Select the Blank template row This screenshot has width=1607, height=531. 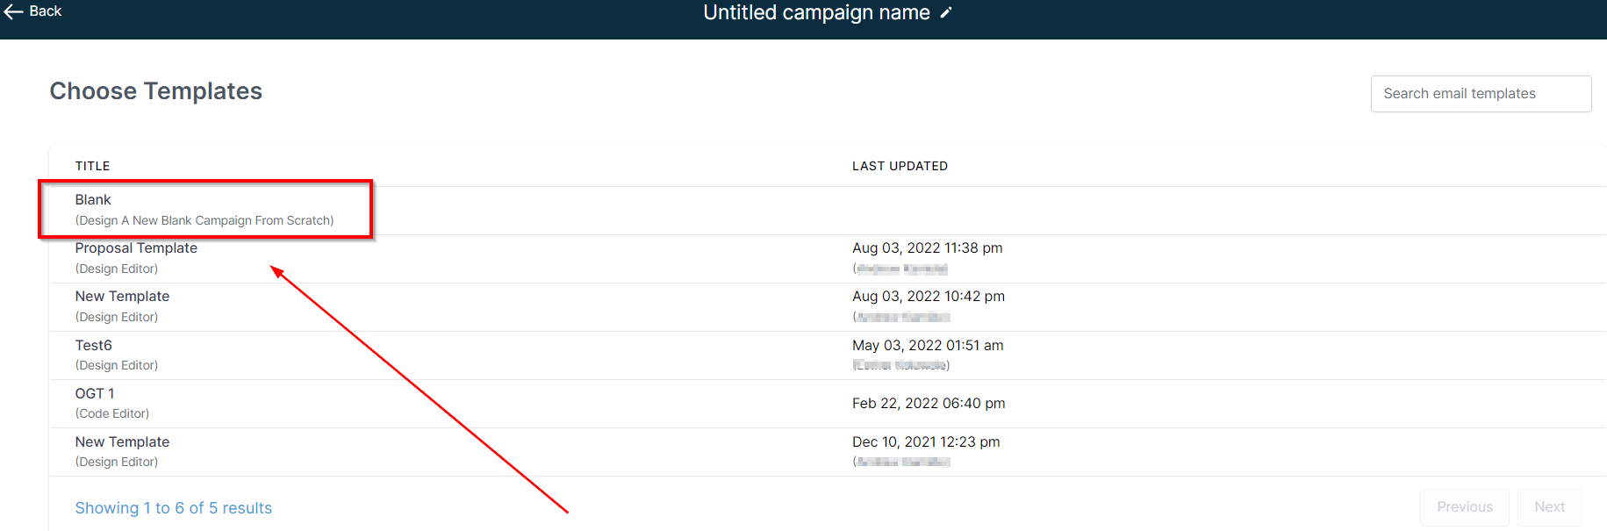pyautogui.click(x=828, y=211)
